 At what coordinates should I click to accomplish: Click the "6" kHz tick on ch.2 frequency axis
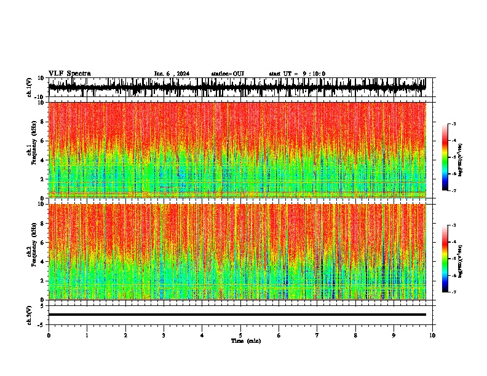(43, 243)
